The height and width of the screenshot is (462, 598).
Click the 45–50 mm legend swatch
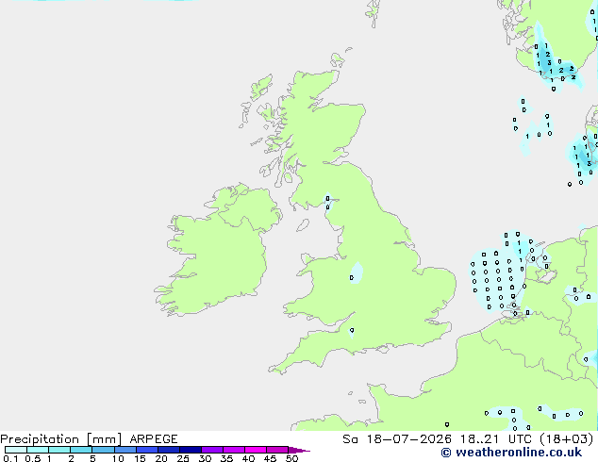(277, 450)
